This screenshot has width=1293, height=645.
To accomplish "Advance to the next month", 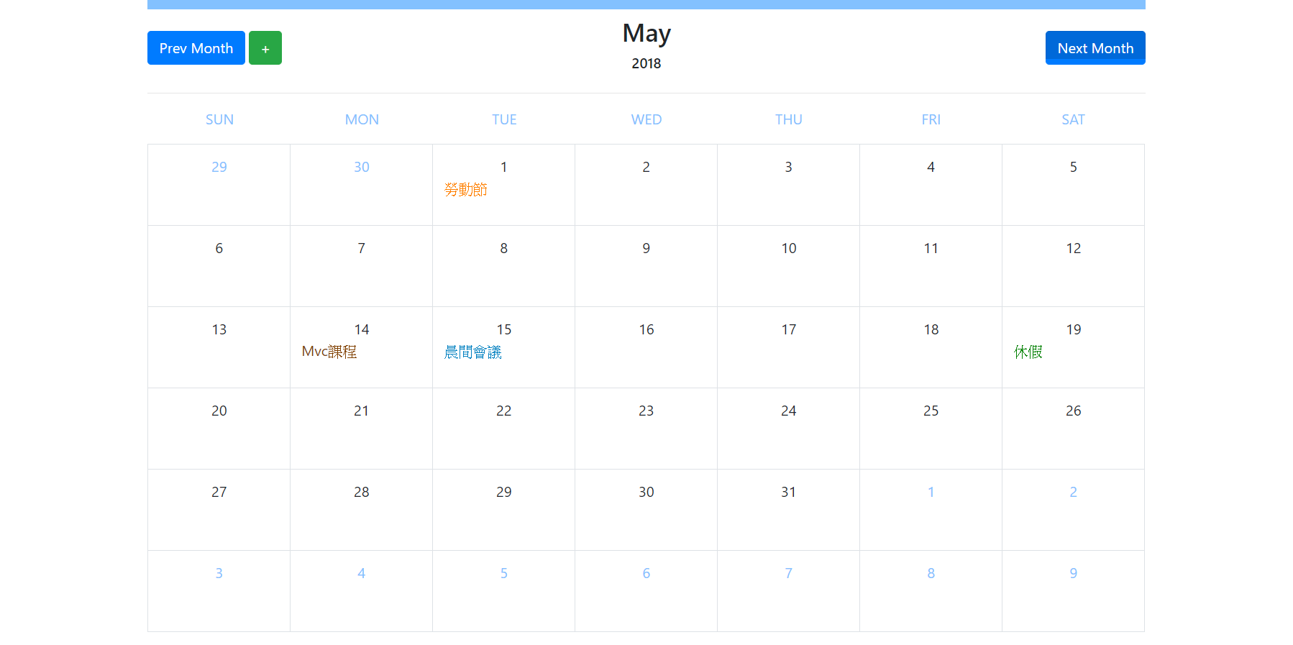I will 1095,48.
